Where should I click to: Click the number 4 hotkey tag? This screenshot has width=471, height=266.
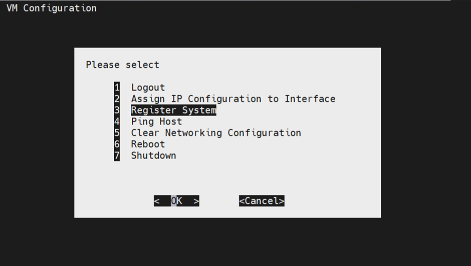pos(117,121)
